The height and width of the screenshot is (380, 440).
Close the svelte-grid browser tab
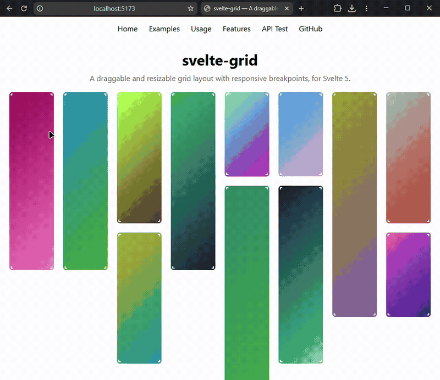287,8
